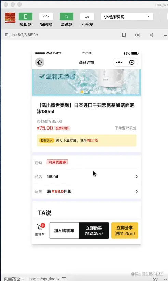Click the TA说 section heading

click(44, 213)
